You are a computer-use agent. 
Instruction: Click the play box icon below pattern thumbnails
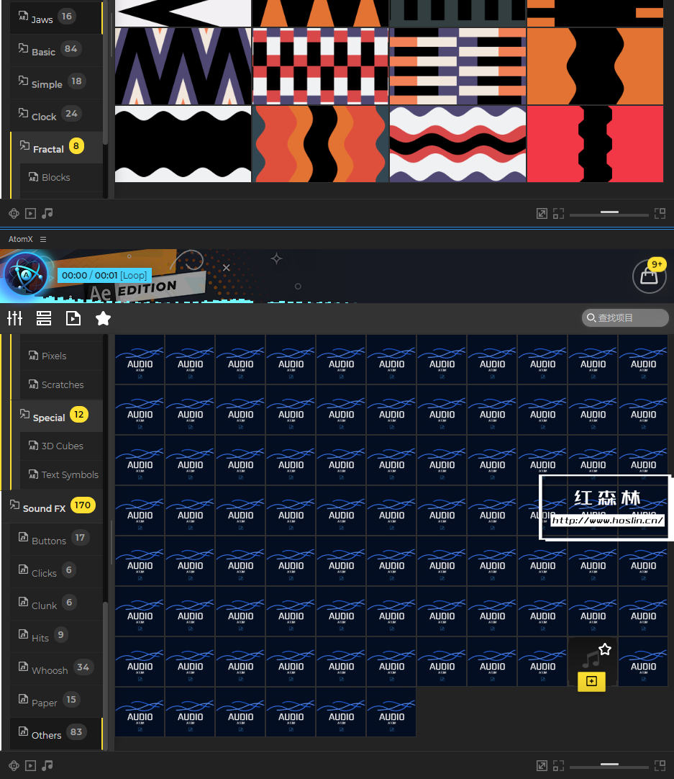(x=30, y=214)
